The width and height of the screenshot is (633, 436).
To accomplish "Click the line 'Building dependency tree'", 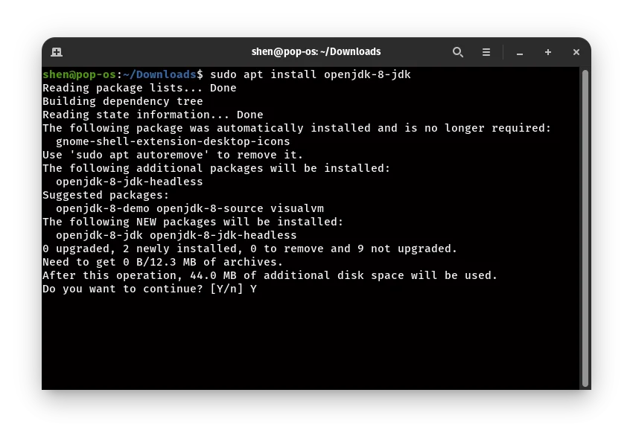I will click(123, 101).
